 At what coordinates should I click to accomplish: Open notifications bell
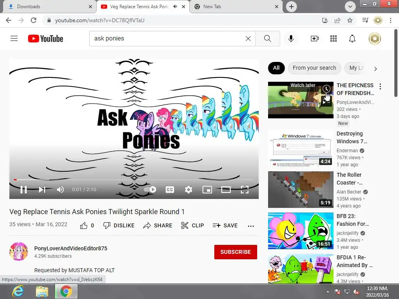click(352, 39)
